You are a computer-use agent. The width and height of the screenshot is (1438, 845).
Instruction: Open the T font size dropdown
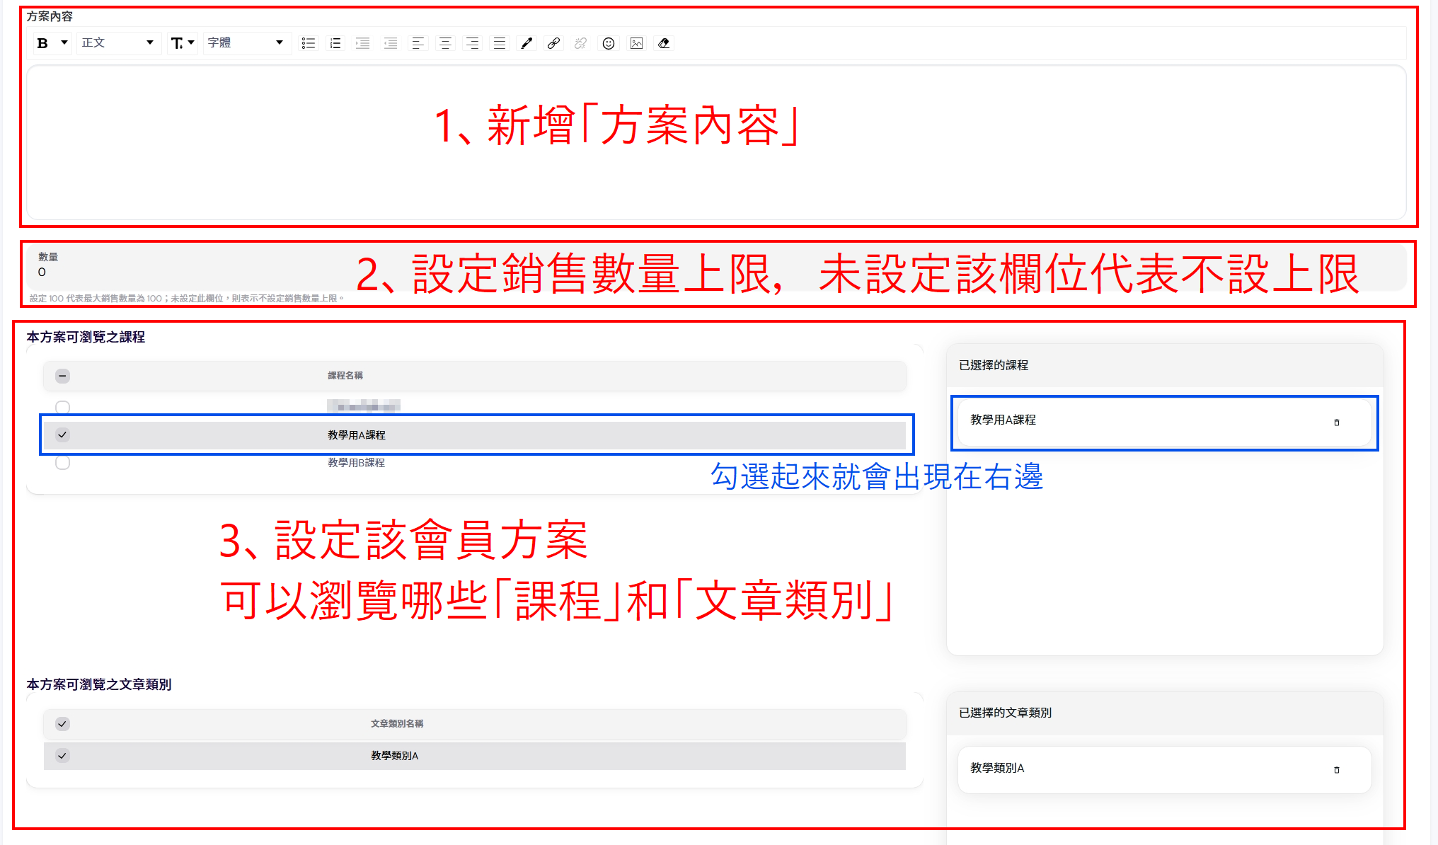[182, 43]
